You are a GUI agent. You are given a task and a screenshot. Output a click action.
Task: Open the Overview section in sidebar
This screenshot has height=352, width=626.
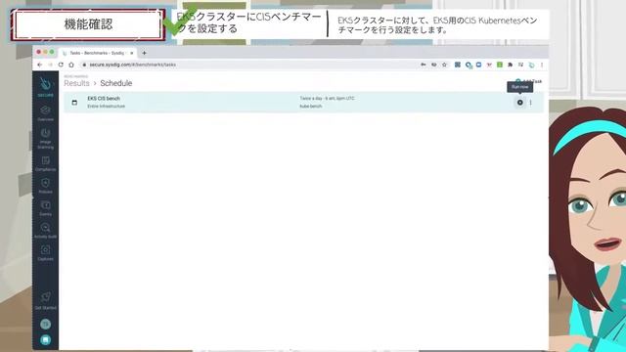[45, 113]
